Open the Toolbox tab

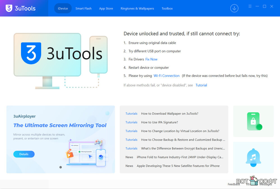(x=167, y=8)
